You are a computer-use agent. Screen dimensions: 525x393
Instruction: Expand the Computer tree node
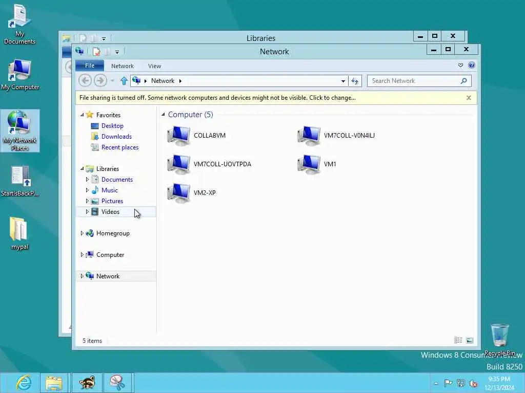click(x=82, y=255)
